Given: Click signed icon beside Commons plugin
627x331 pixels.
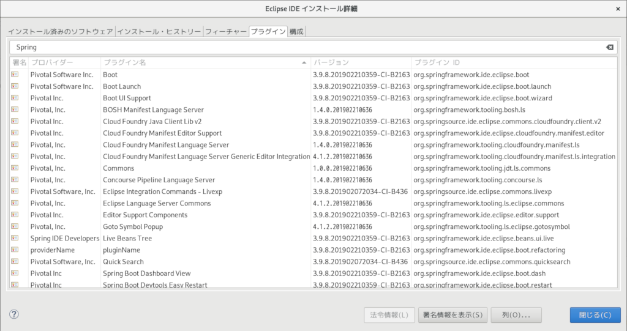Looking at the screenshot, I should pos(15,168).
